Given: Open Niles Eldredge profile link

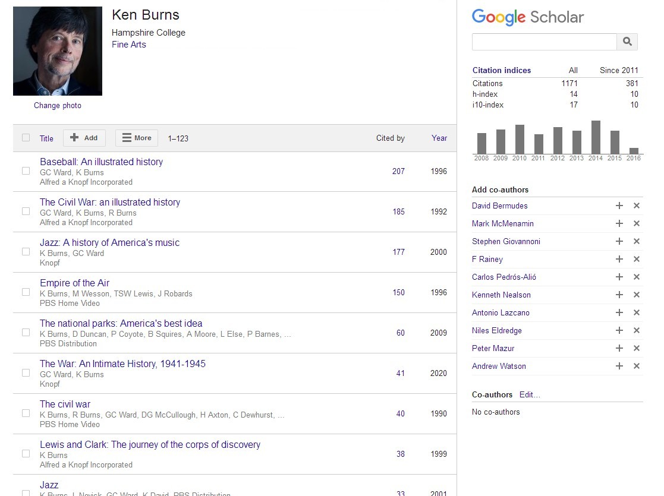Looking at the screenshot, I should pos(497,330).
